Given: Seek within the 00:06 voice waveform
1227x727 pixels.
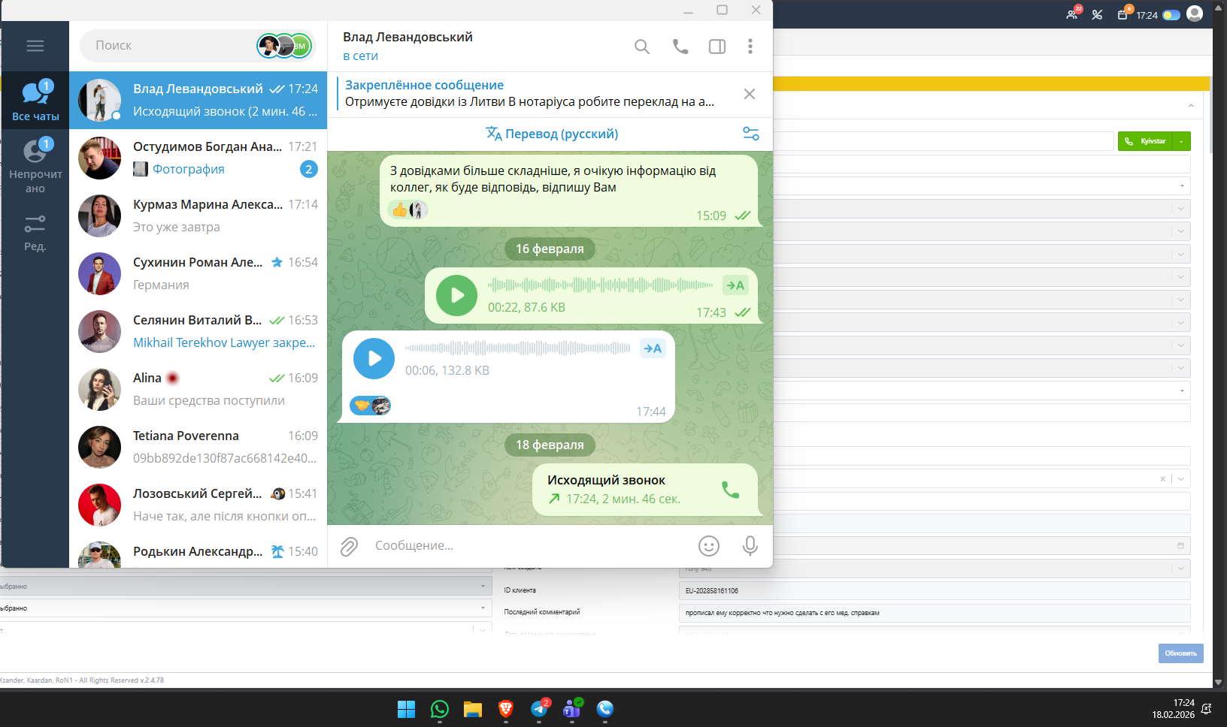Looking at the screenshot, I should click(518, 348).
